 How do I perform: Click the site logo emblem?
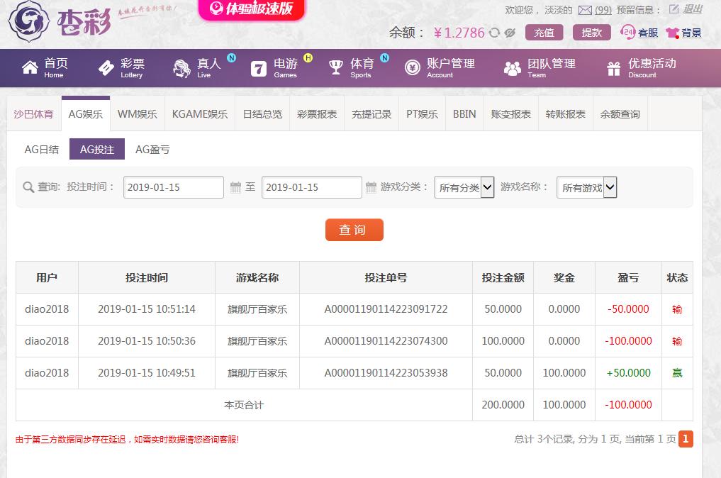point(30,21)
